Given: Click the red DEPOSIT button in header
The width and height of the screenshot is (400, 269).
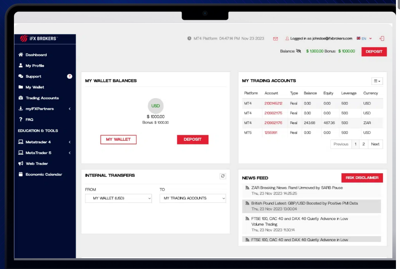Looking at the screenshot, I should [x=374, y=52].
